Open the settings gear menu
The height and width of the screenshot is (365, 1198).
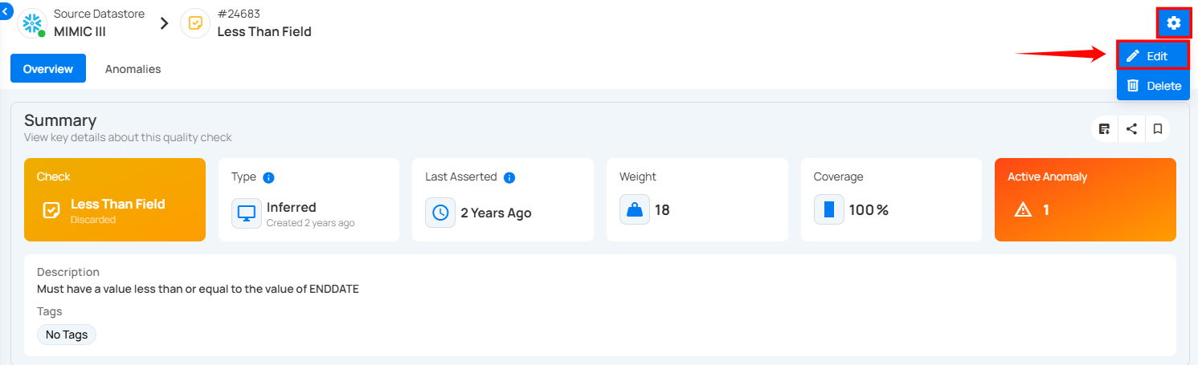click(x=1173, y=23)
